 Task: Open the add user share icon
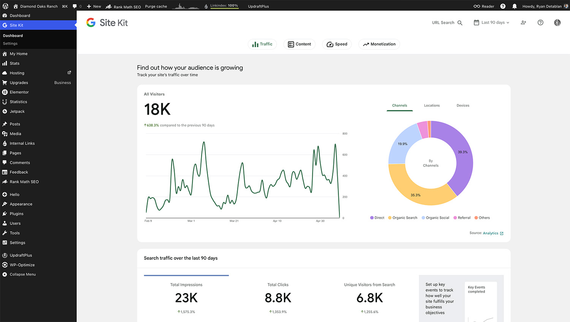tap(523, 23)
